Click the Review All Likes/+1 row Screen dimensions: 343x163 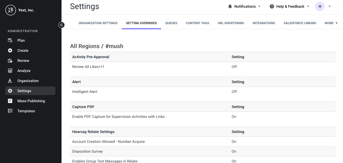click(x=203, y=67)
